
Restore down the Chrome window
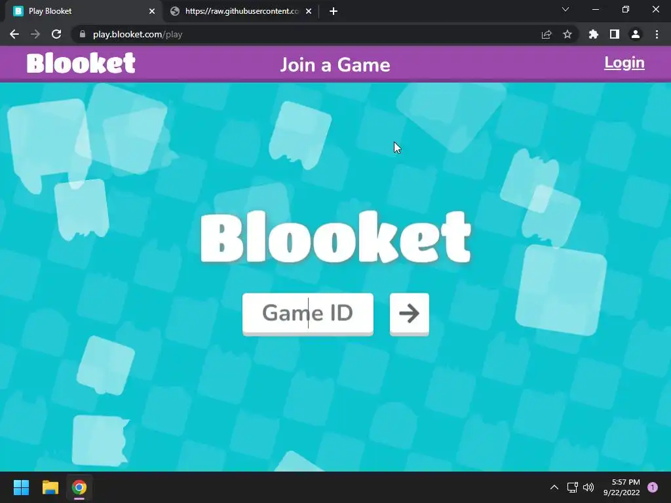tap(626, 9)
